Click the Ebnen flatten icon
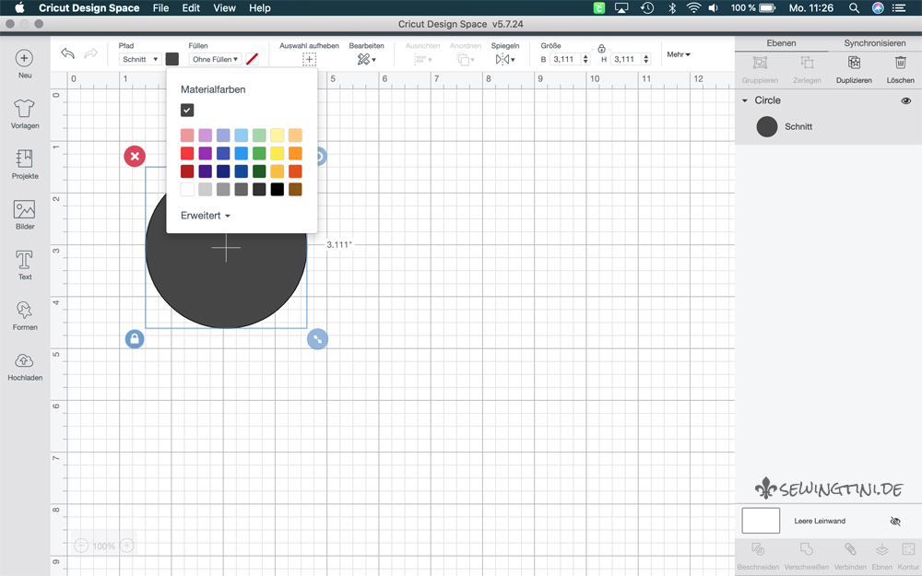922x576 pixels. pos(882,549)
